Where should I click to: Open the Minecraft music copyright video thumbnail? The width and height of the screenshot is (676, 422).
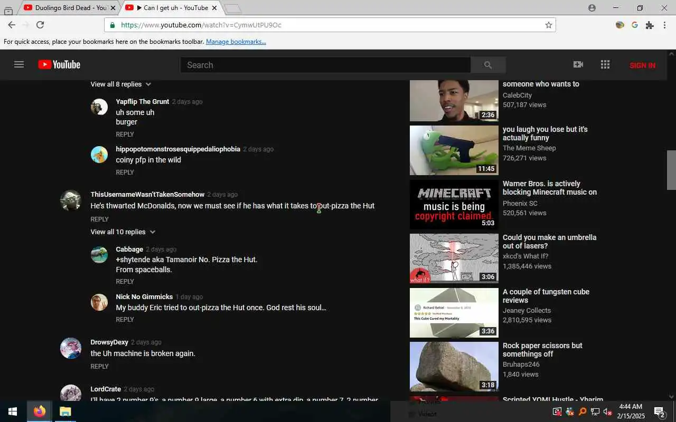tap(454, 205)
